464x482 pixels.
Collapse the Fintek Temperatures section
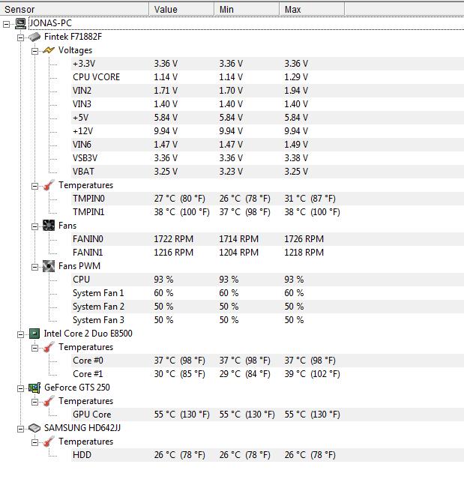tap(34, 186)
